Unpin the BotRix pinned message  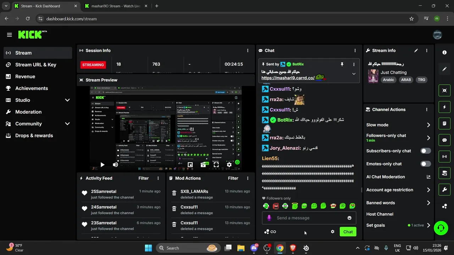coord(342,64)
